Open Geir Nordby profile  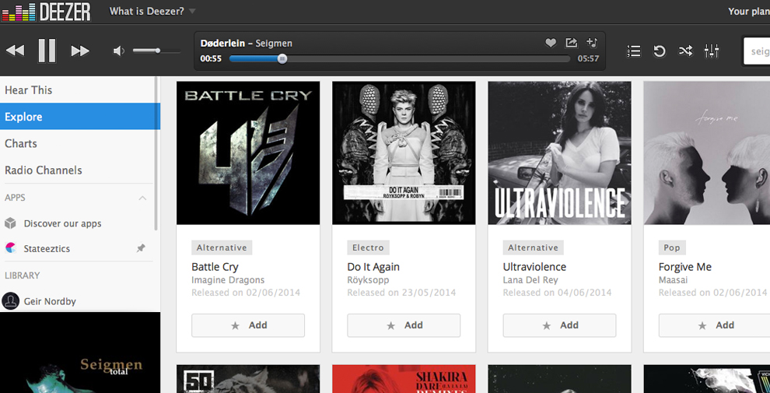50,301
